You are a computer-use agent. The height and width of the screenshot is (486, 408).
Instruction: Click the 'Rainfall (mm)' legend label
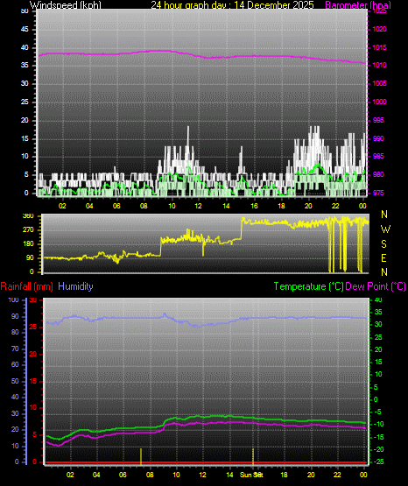coord(26,286)
